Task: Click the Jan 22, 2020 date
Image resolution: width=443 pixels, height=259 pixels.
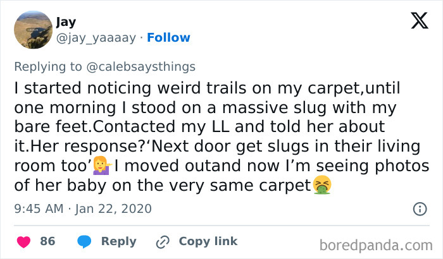Action: (115, 208)
